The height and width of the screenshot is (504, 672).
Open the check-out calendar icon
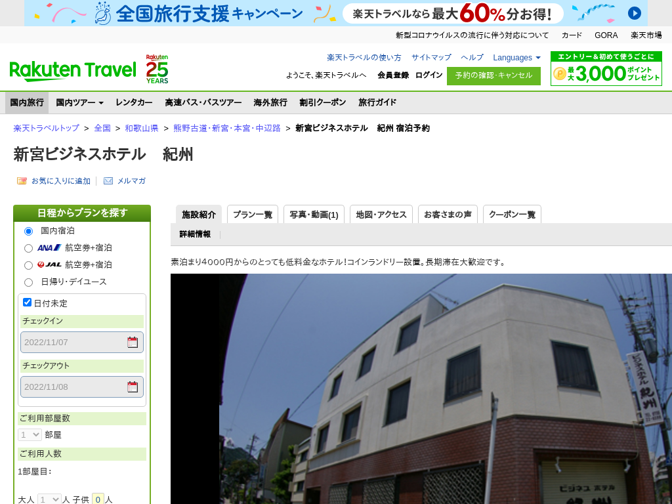point(133,387)
